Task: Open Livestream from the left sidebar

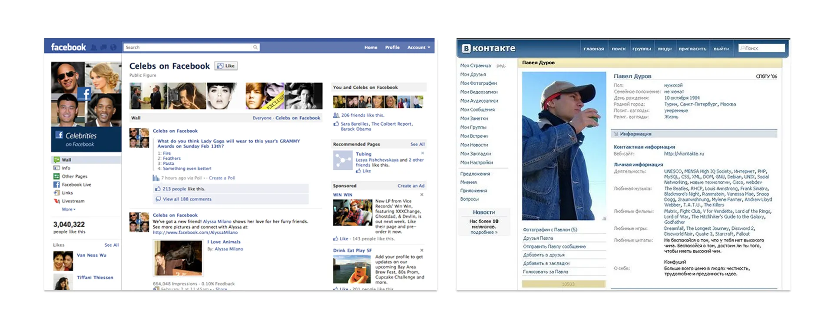Action: [x=73, y=201]
